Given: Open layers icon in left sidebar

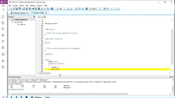Looking at the screenshot, I should (x=3, y=35).
